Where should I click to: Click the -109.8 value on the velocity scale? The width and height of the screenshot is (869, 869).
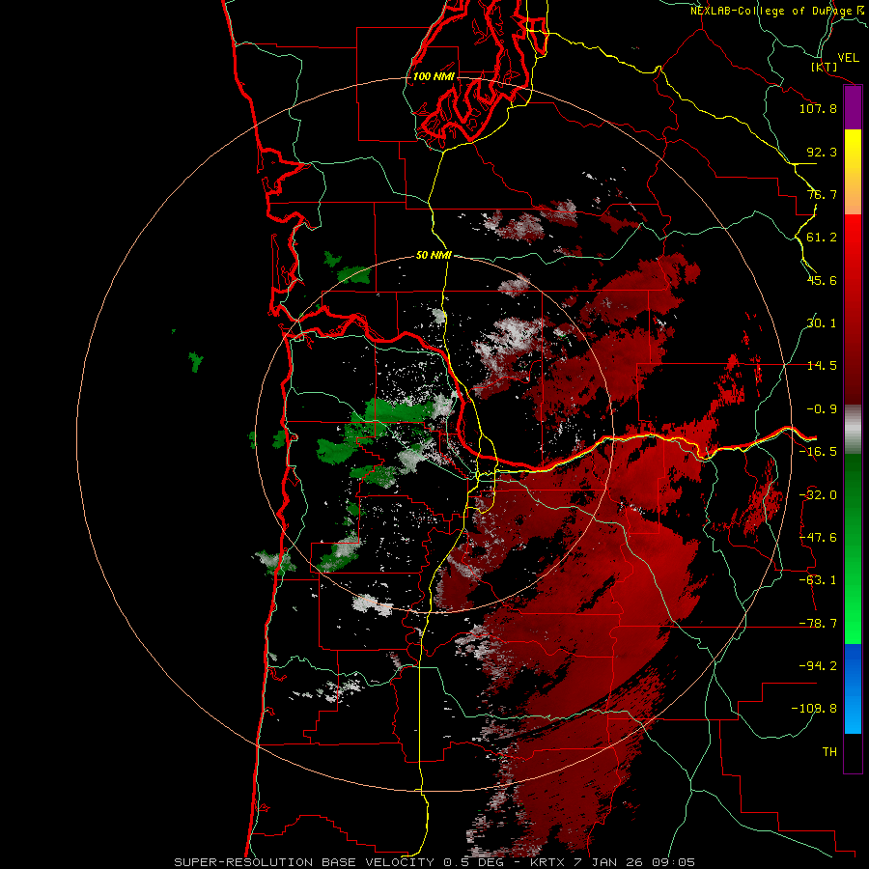pos(814,709)
